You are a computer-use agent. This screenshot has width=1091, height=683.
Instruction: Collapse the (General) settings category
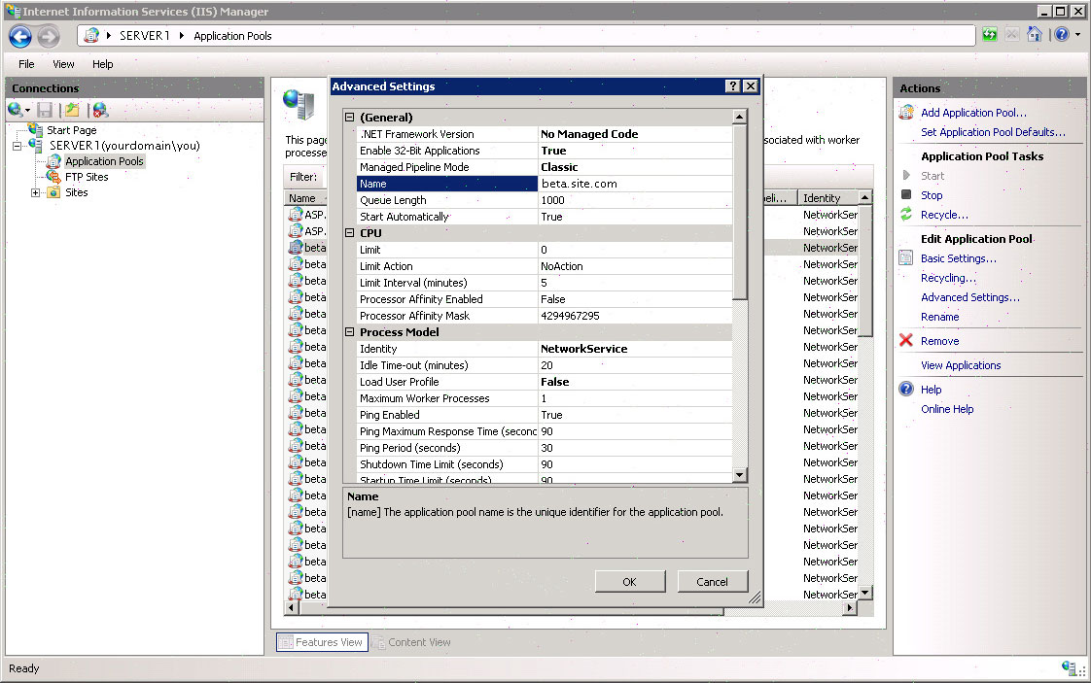point(350,117)
